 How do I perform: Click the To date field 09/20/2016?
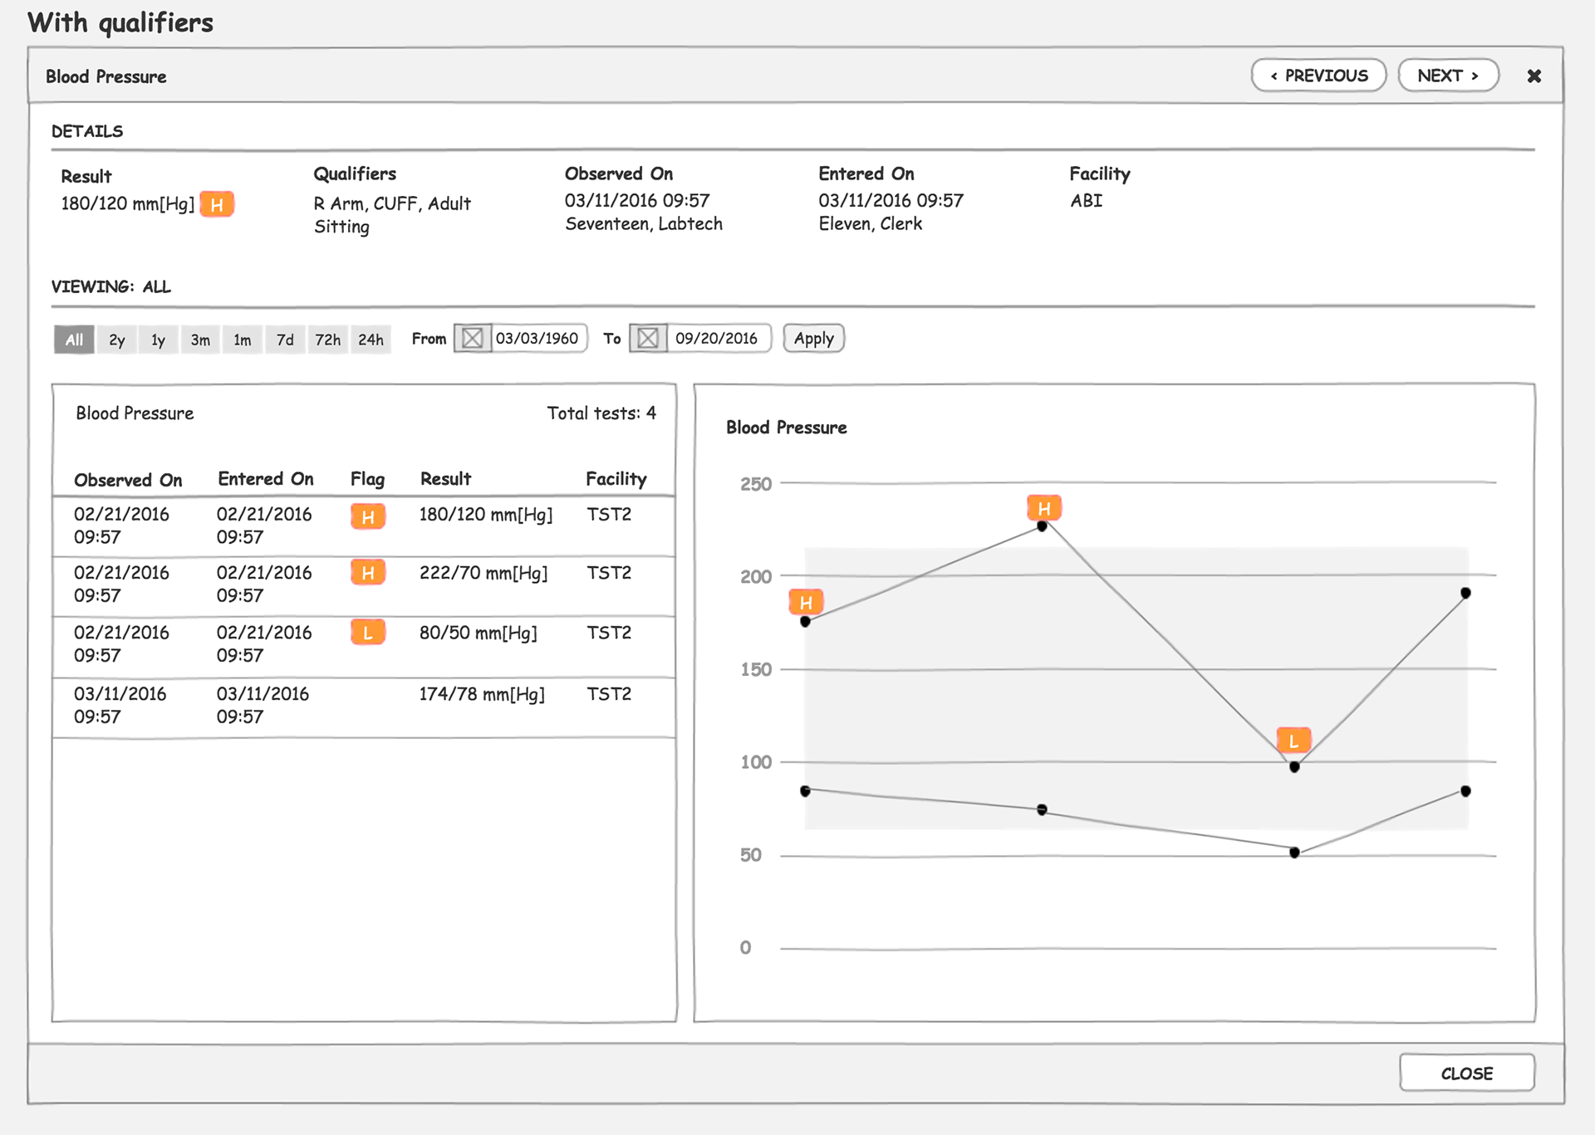coord(716,339)
